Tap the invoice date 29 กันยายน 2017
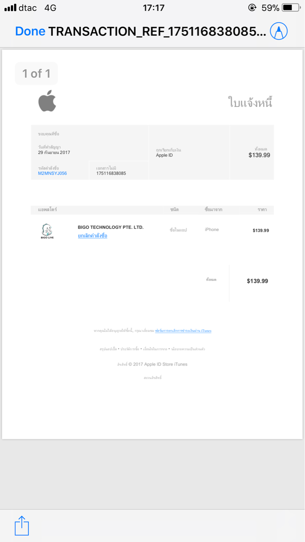Viewport: 305px width, 542px height. click(x=54, y=153)
